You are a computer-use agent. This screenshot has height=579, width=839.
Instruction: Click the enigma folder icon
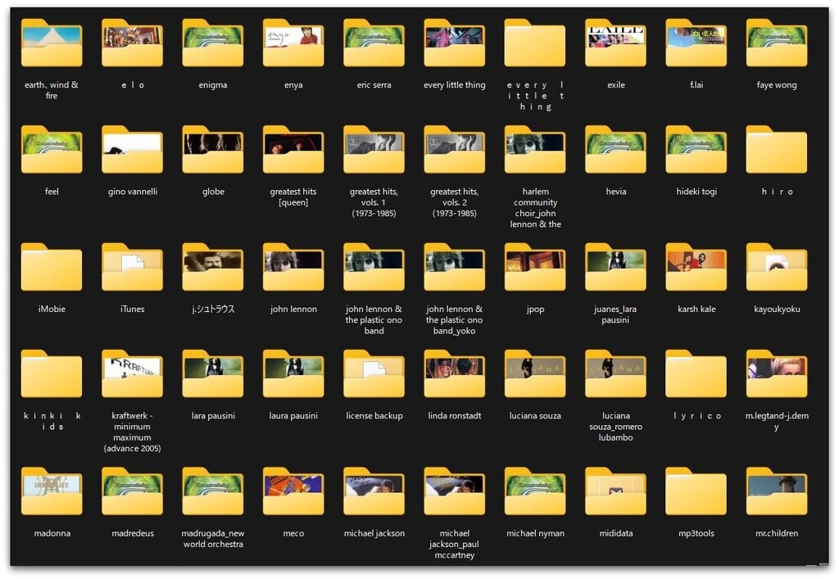coord(213,43)
